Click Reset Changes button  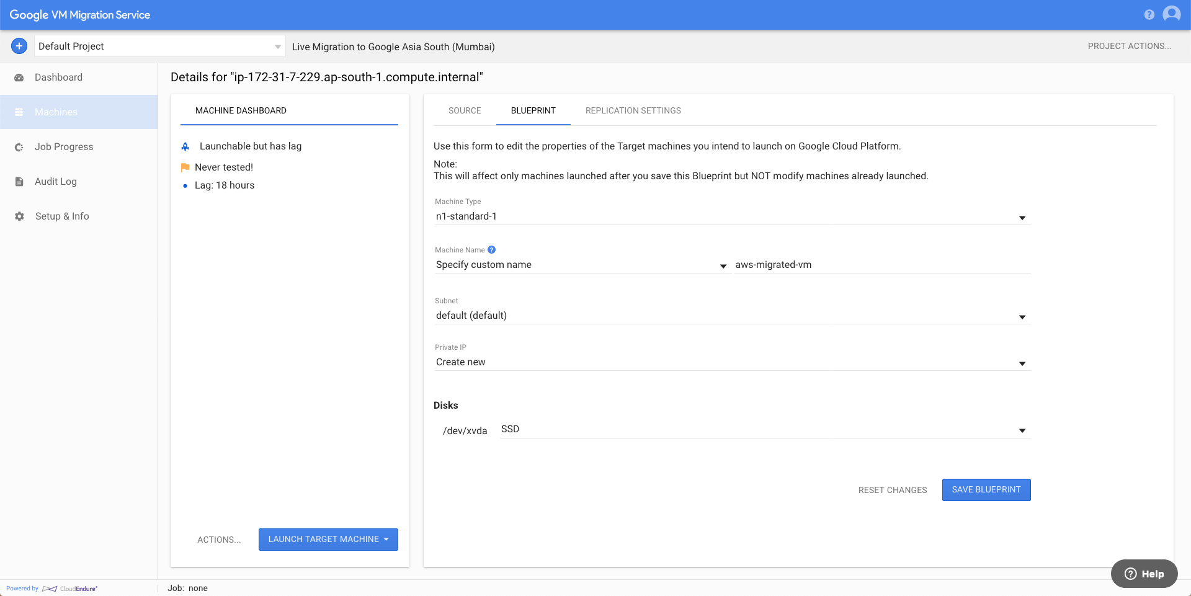[893, 490]
